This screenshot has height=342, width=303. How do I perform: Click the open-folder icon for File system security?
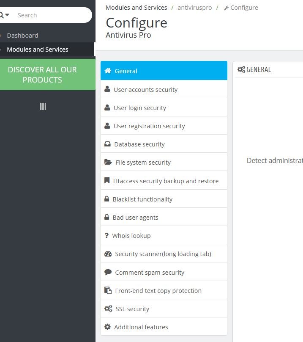click(x=108, y=162)
